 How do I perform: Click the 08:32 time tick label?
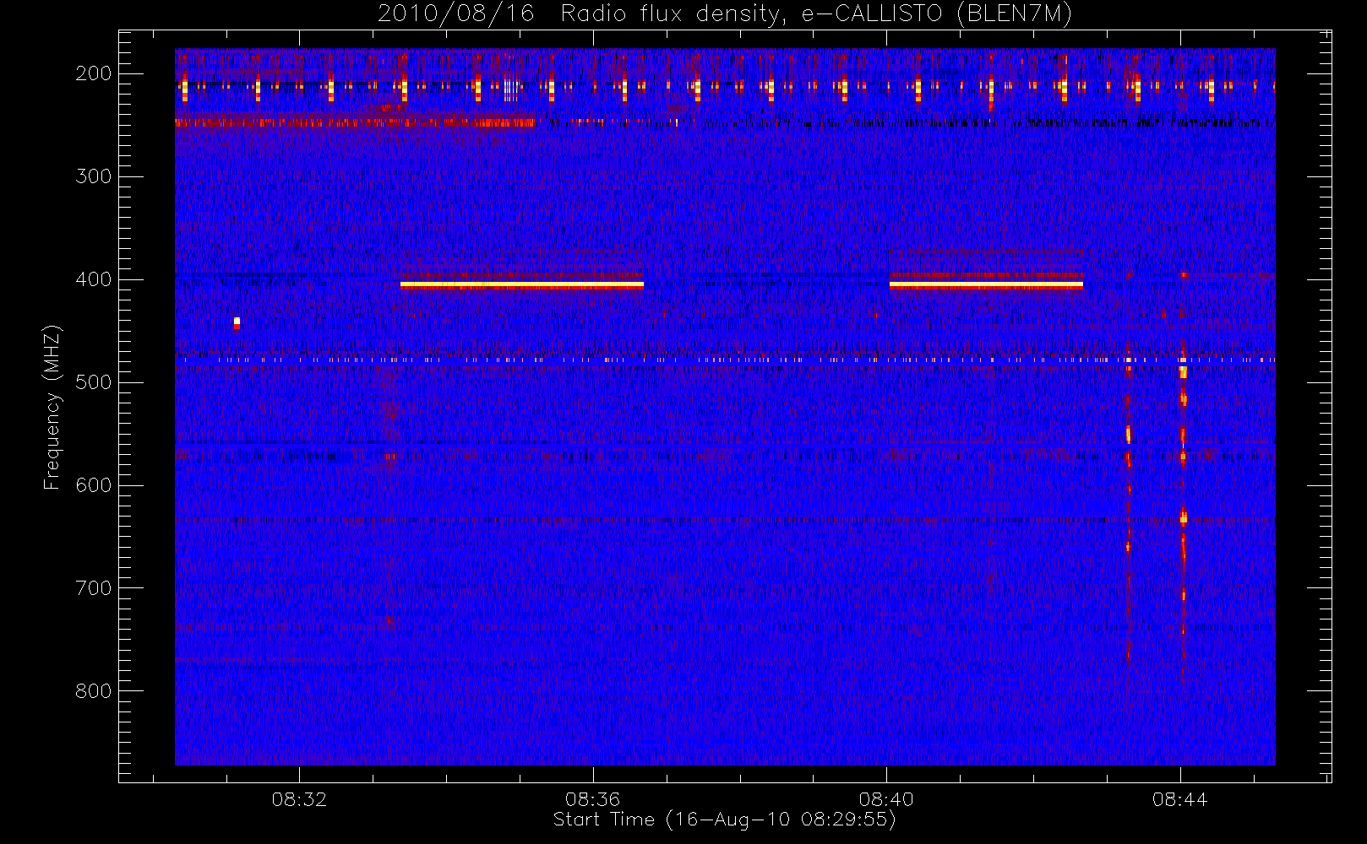[299, 799]
